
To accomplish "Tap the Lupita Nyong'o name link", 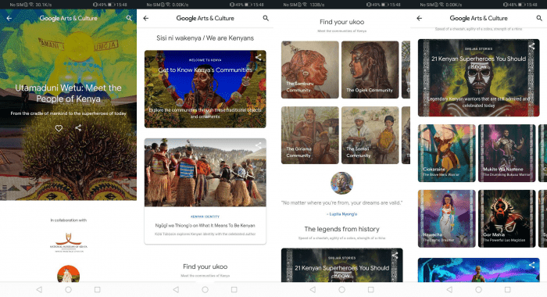I will (x=342, y=214).
